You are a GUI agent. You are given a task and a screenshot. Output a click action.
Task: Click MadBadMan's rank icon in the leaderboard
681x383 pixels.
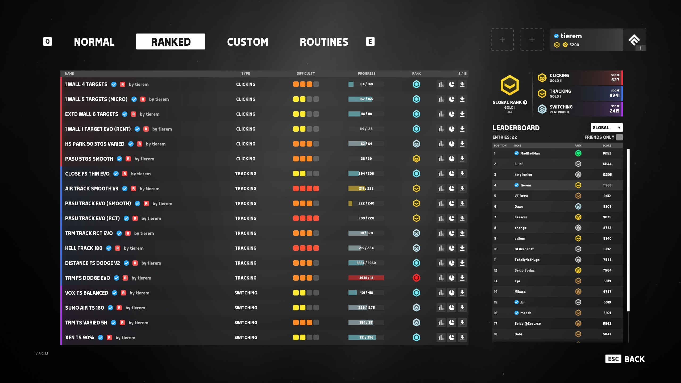click(578, 153)
